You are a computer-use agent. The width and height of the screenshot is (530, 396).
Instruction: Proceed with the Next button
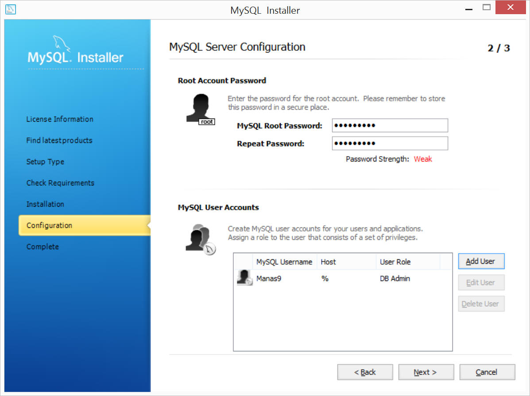pyautogui.click(x=426, y=372)
